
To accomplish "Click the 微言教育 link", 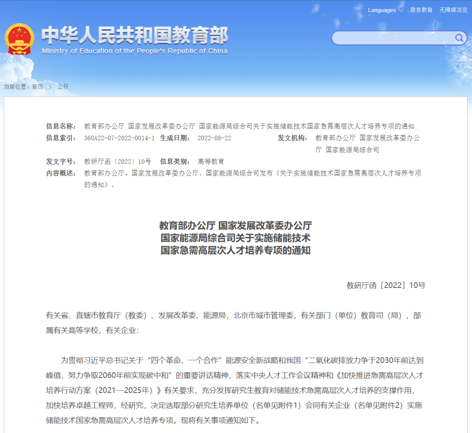I will pos(421,10).
